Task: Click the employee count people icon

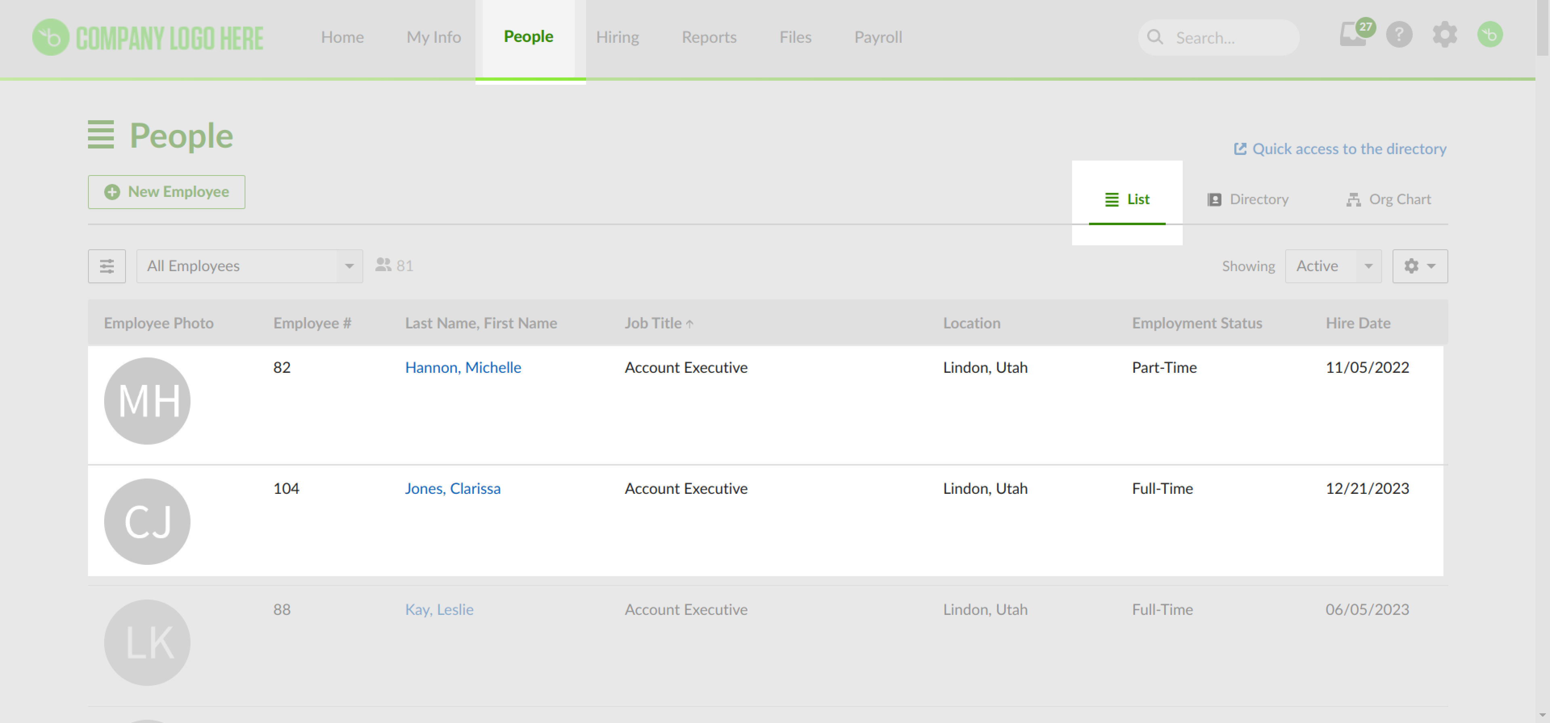Action: [383, 265]
